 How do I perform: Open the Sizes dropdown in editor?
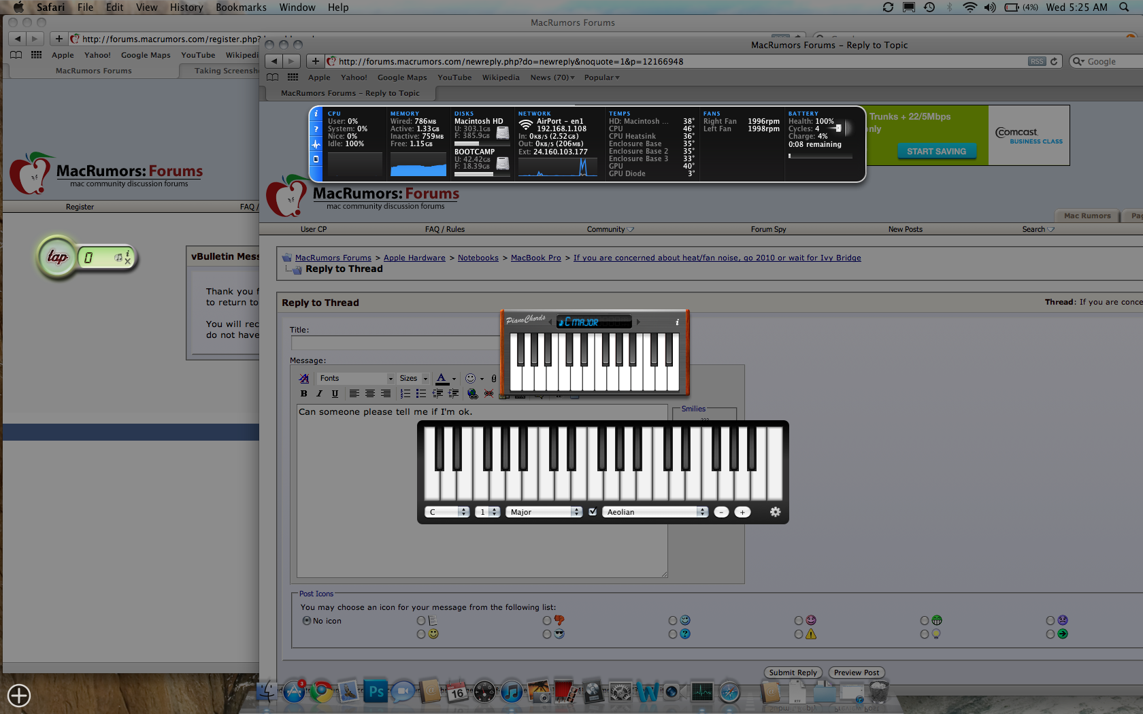[x=414, y=378]
